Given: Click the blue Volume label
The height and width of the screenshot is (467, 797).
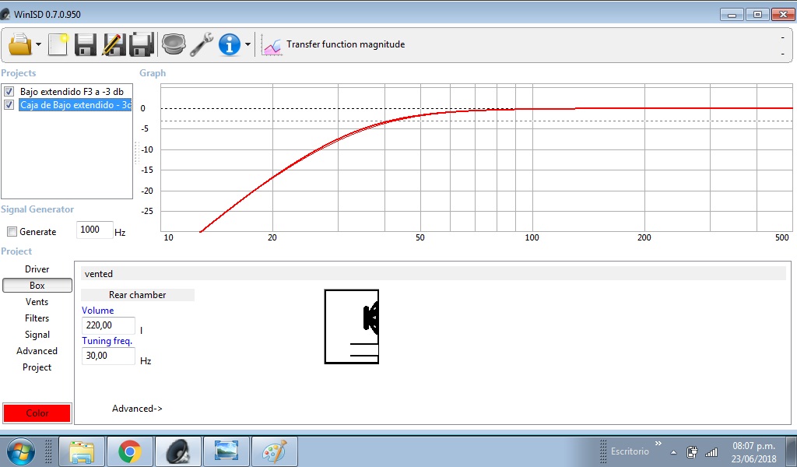Looking at the screenshot, I should coord(97,311).
